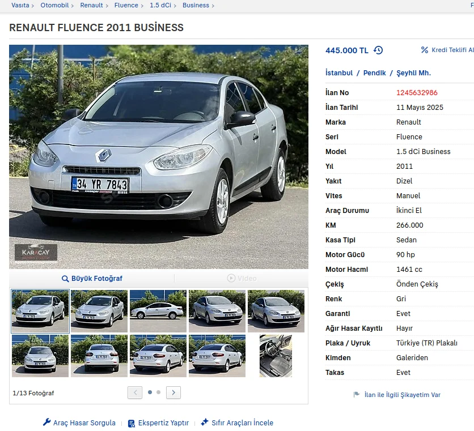This screenshot has width=474, height=431.
Task: Click the 1/13 Fotoğraf counter
Action: tap(33, 393)
